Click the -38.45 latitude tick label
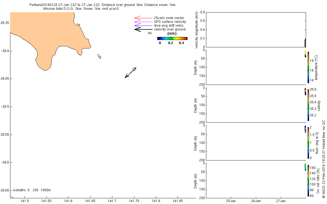 click(5, 79)
